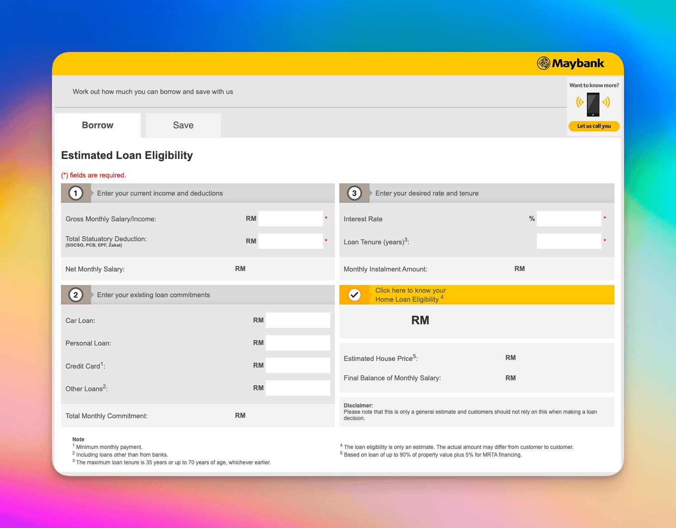Click the Want to know more? text
This screenshot has width=676, height=528.
tap(594, 85)
